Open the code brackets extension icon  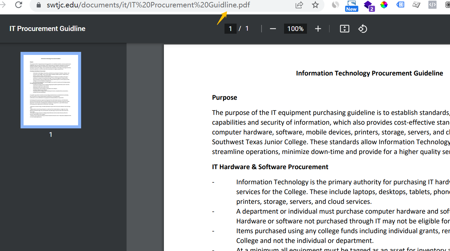[x=432, y=5]
